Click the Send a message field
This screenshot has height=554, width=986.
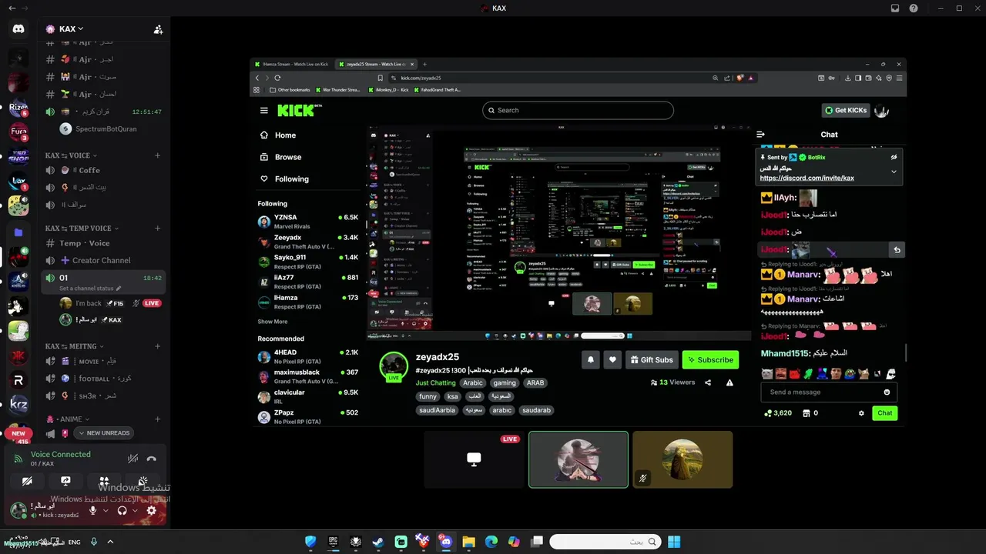[x=829, y=392]
